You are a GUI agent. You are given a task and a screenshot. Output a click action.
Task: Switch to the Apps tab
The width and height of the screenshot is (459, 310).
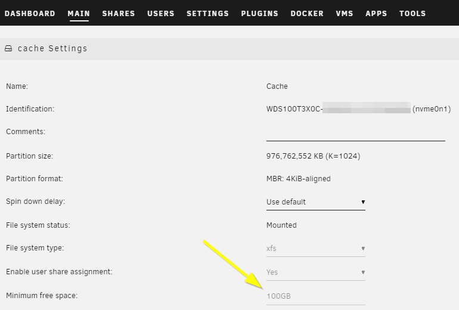(x=376, y=14)
